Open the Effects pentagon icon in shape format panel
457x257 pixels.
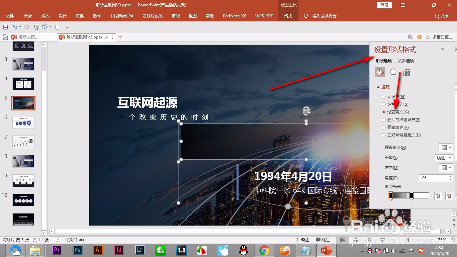pyautogui.click(x=393, y=72)
